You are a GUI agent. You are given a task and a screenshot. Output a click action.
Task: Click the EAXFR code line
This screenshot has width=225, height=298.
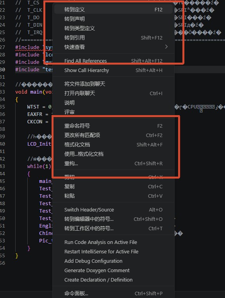pyautogui.click(x=39, y=114)
